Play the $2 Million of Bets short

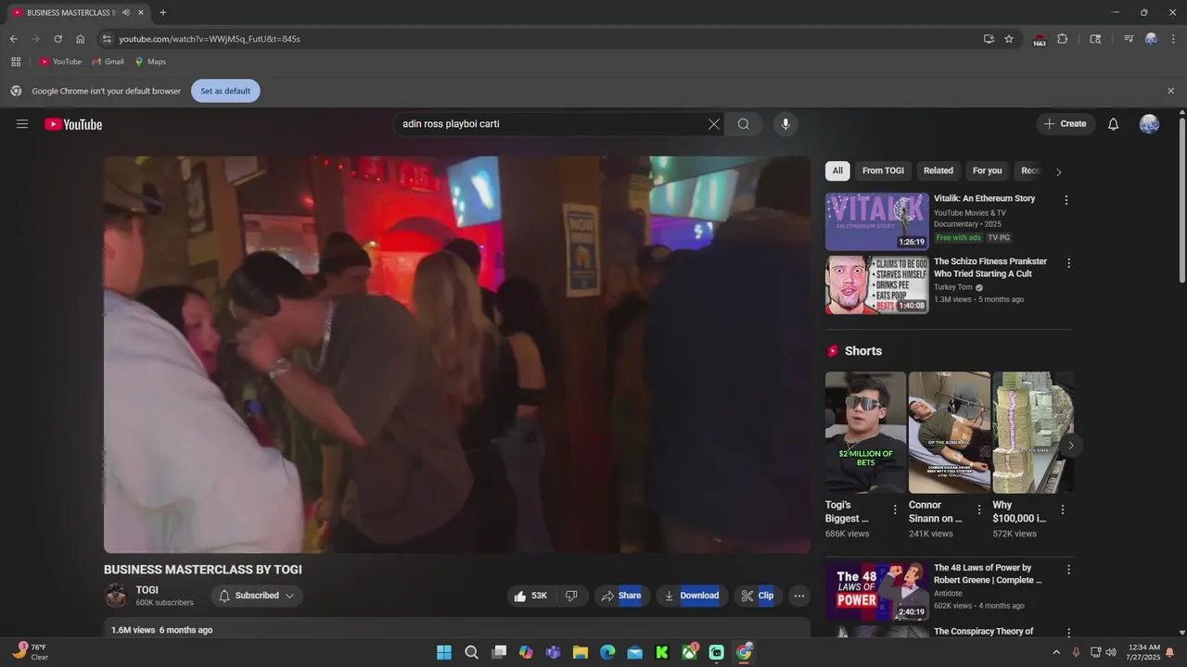(865, 433)
